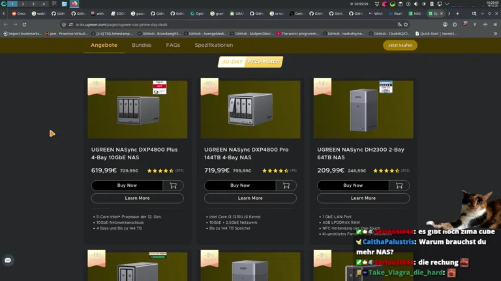Viewport: 501px width, 281px height.
Task: Open the TXG timestamp bookmark
Action: (112, 33)
